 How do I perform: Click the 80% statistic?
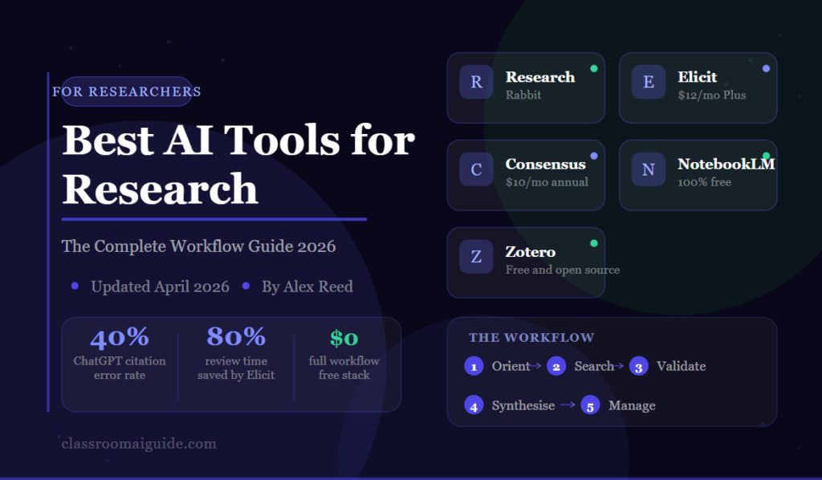236,337
